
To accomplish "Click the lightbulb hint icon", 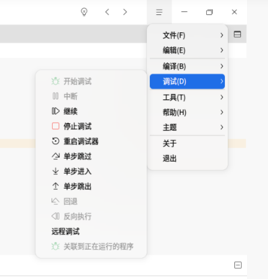I will (x=84, y=12).
